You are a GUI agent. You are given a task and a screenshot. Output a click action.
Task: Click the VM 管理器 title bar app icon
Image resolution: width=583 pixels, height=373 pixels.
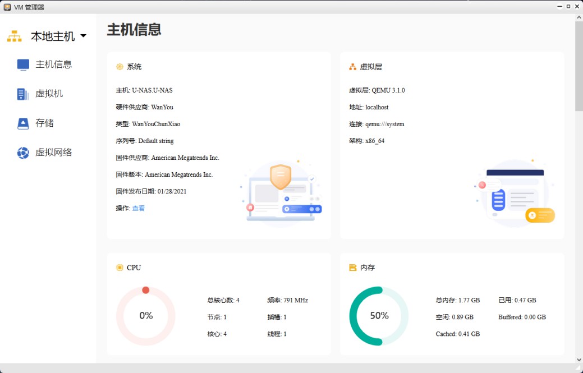(7, 7)
